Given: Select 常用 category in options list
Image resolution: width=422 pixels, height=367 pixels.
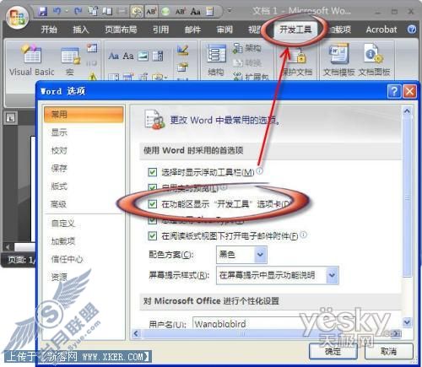Looking at the screenshot, I should pyautogui.click(x=84, y=114).
